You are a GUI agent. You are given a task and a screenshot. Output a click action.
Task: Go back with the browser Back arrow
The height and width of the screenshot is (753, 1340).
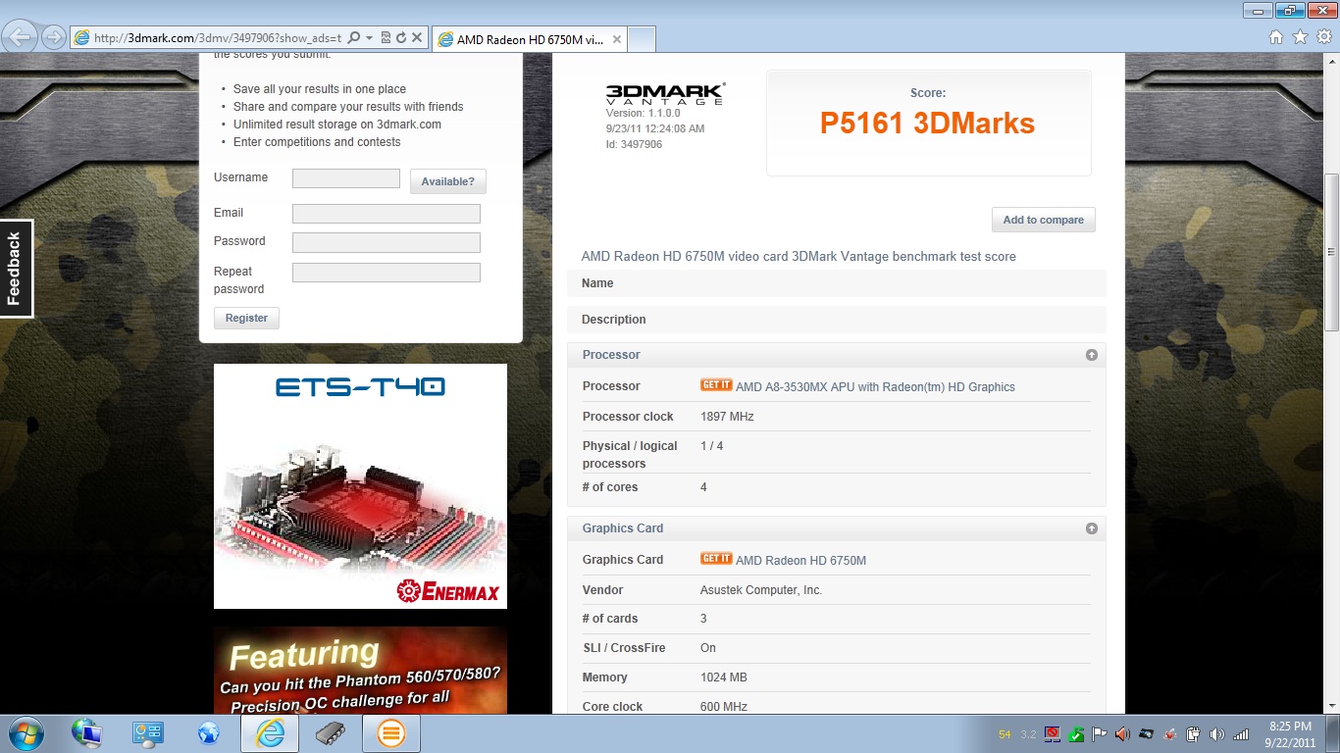click(21, 37)
